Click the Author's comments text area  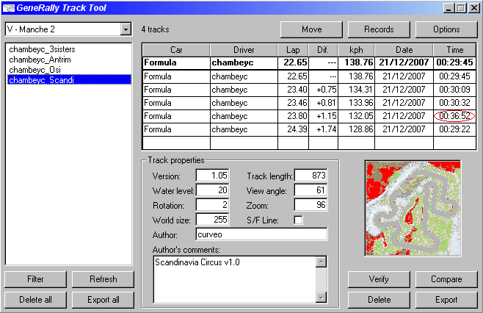click(234, 279)
